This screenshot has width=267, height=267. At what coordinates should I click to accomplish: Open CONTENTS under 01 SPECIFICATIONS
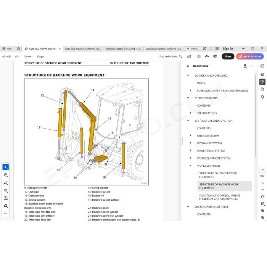tap(204, 106)
